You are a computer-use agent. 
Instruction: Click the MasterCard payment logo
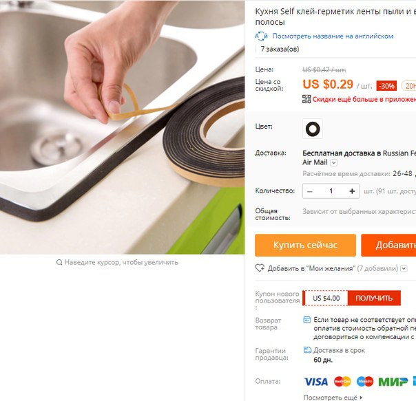point(342,382)
